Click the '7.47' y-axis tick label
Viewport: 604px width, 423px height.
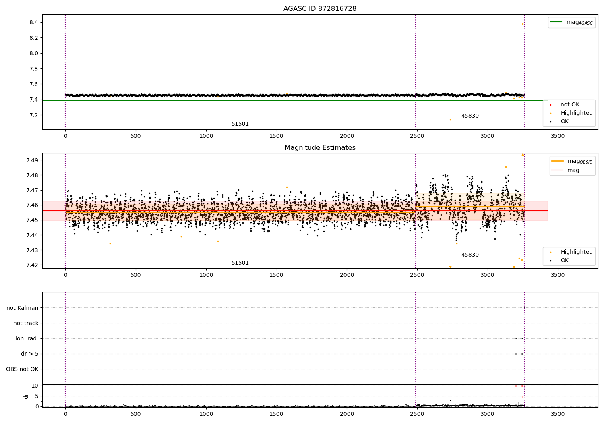[32, 190]
